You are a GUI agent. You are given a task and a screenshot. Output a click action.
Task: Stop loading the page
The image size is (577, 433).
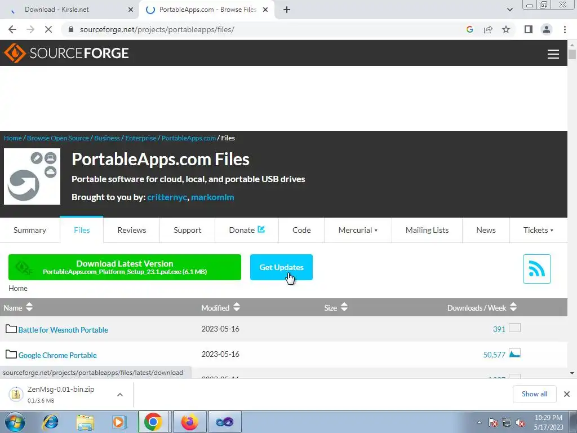tap(48, 29)
